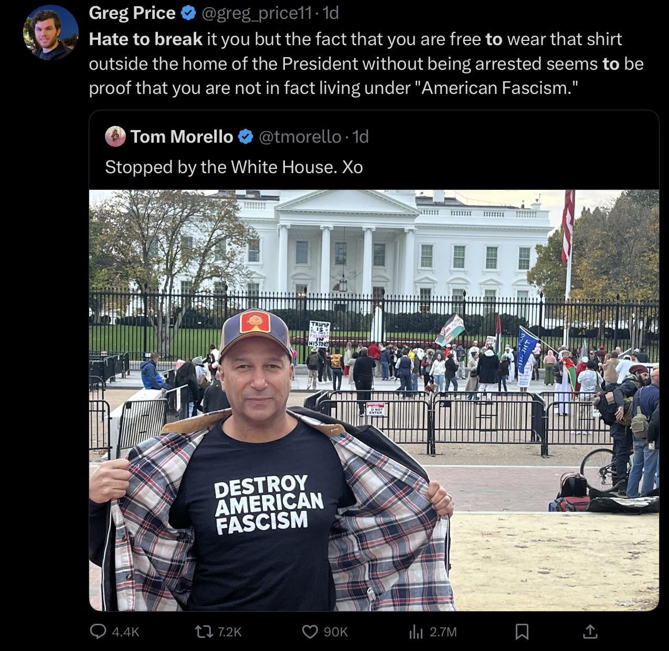Click Greg Price's blue verified badge

pyautogui.click(x=188, y=13)
